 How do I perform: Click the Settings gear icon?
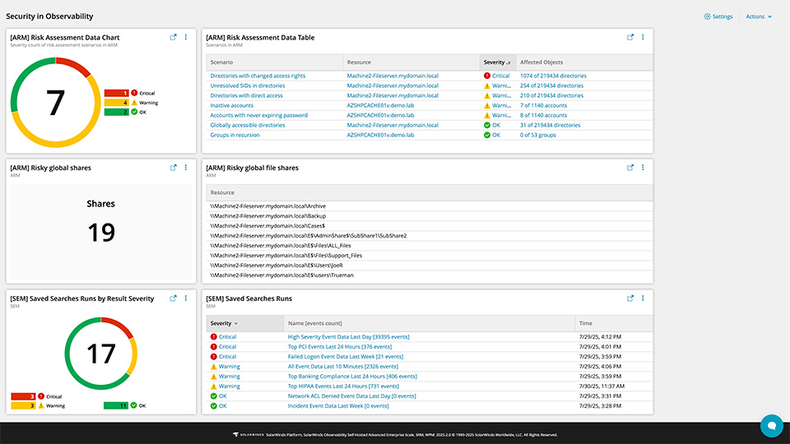point(707,16)
